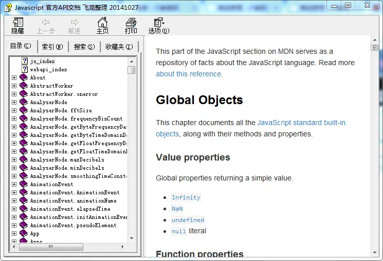The image size is (383, 261).
Task: Expand the App tree node
Action: click(x=14, y=233)
